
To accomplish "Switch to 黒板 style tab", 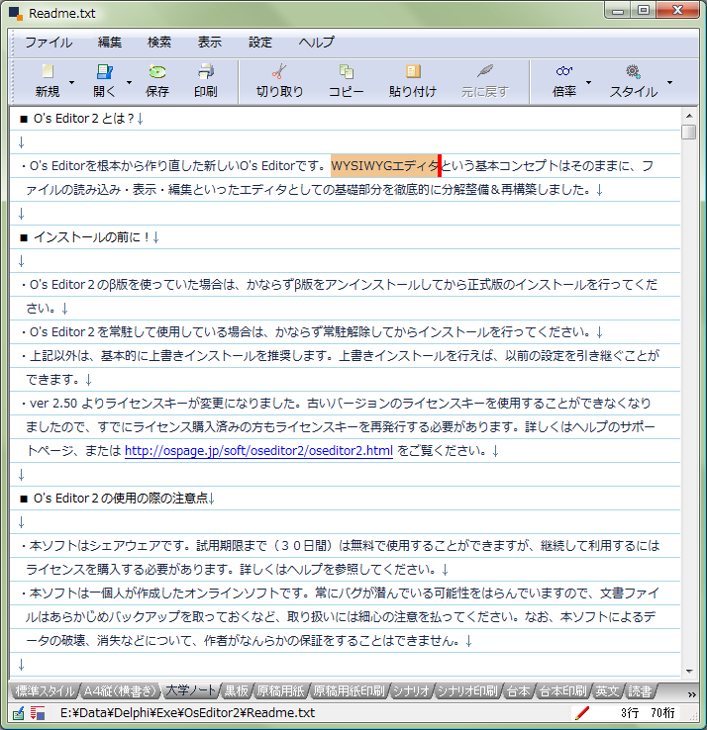I will (x=237, y=690).
